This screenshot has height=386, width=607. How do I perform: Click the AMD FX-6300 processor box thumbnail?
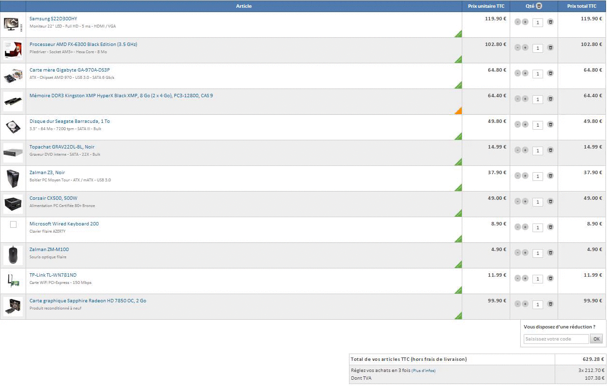pyautogui.click(x=13, y=50)
